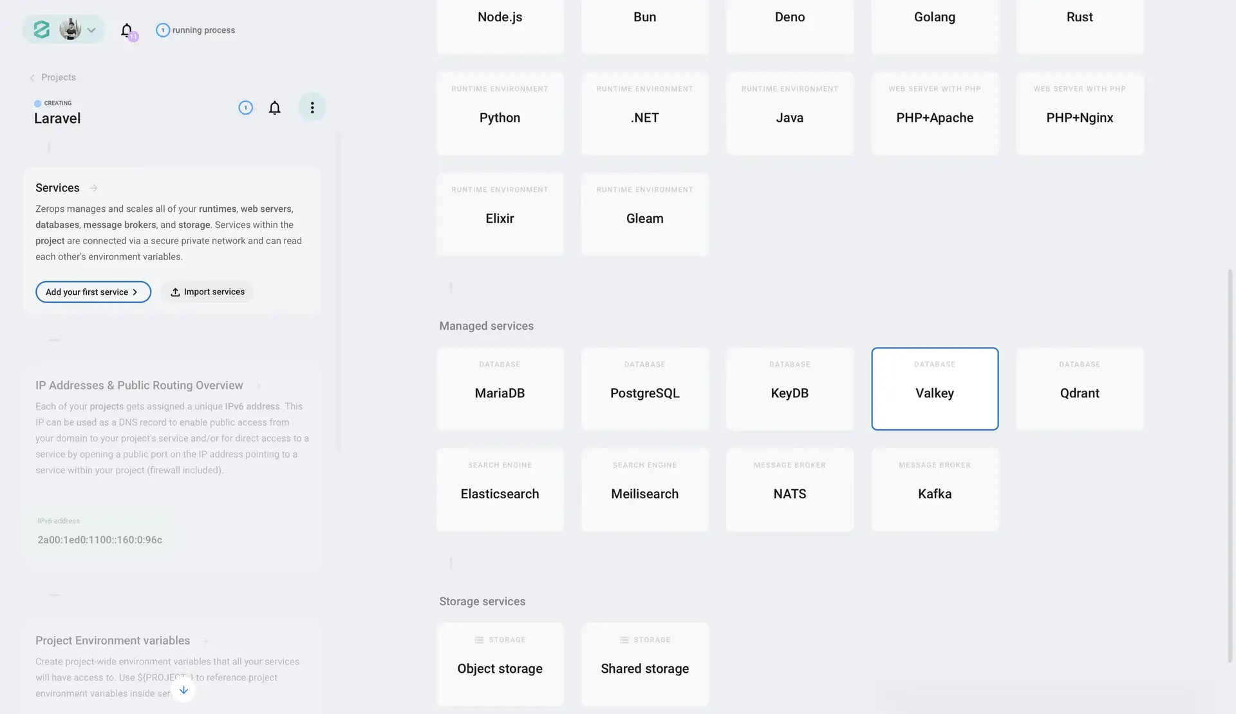Image resolution: width=1236 pixels, height=714 pixels.
Task: Open the user avatar menu
Action: click(x=70, y=30)
